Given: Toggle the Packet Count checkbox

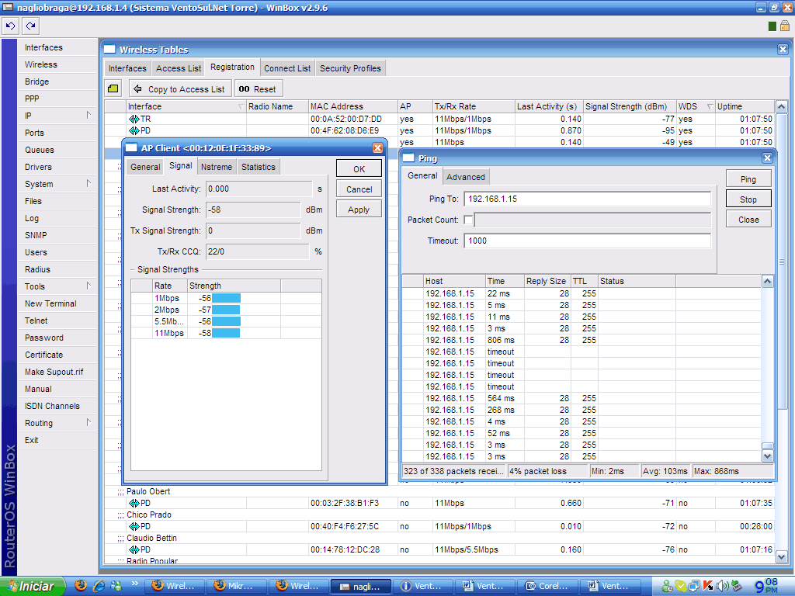Looking at the screenshot, I should (468, 220).
